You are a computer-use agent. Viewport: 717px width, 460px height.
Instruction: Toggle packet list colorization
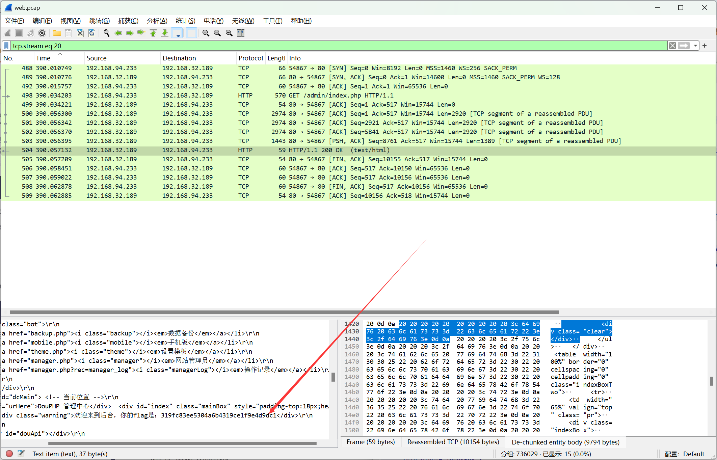pyautogui.click(x=191, y=33)
